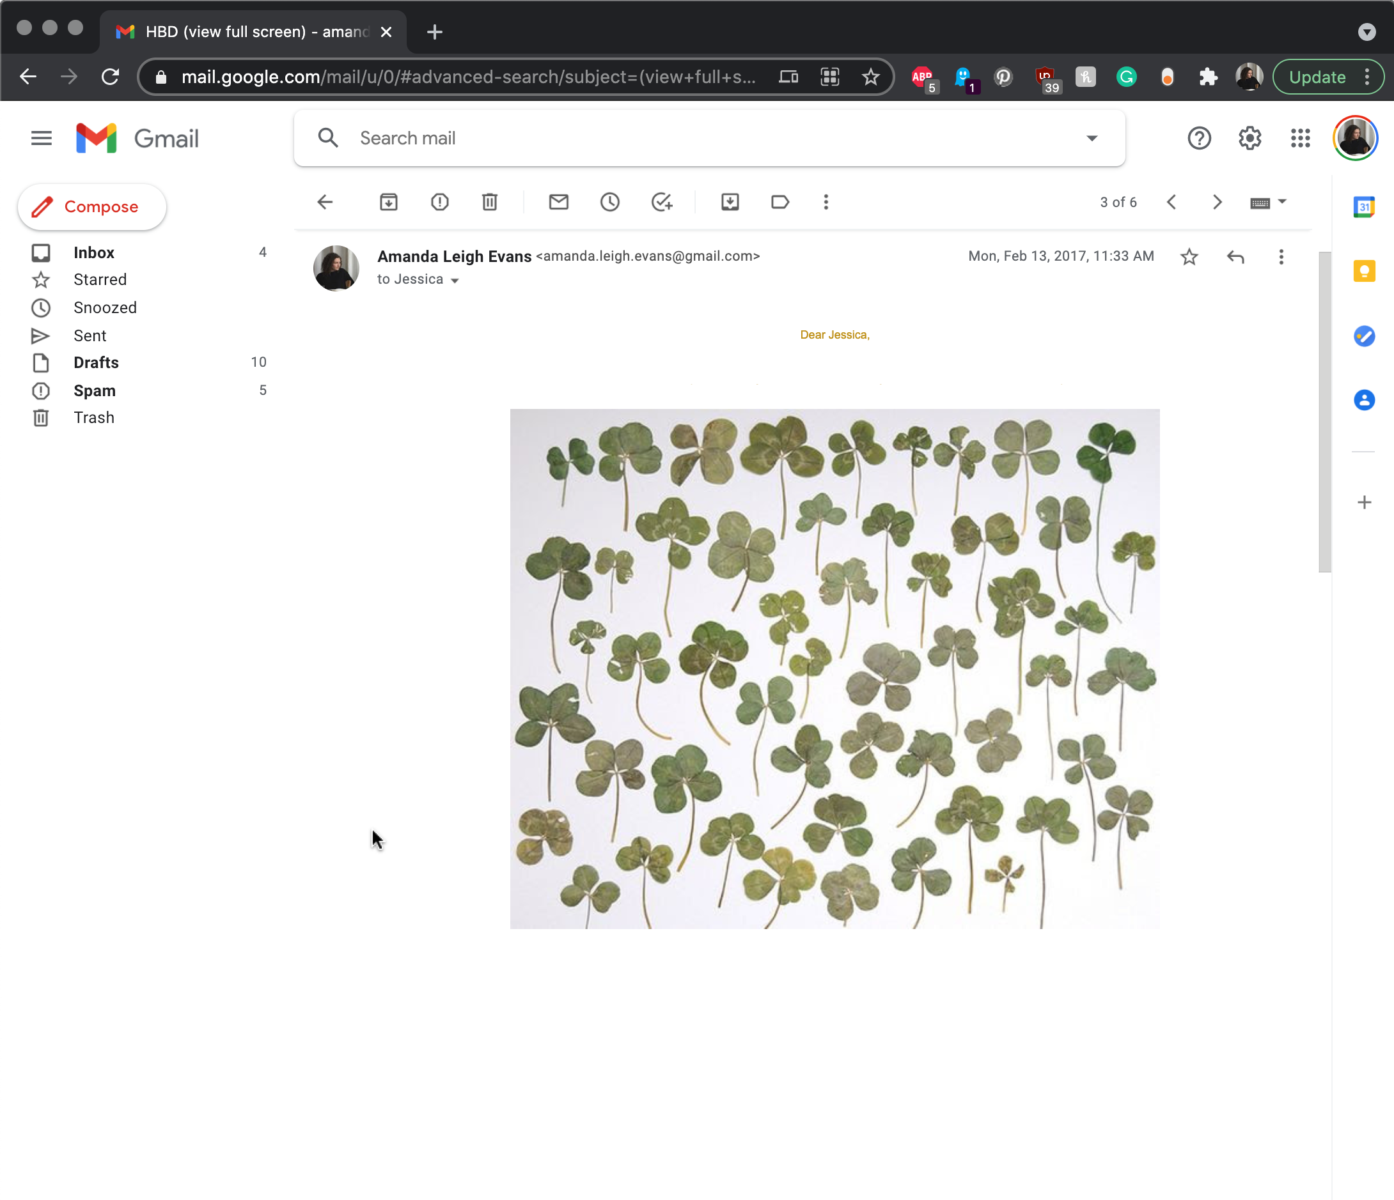Snooze this email
This screenshot has width=1394, height=1200.
tap(609, 202)
